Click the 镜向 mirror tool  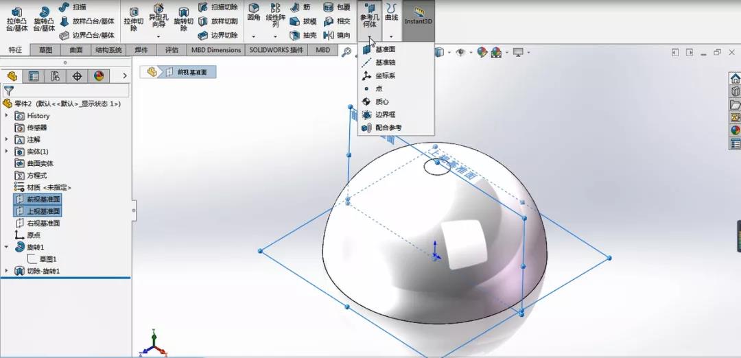coord(337,36)
